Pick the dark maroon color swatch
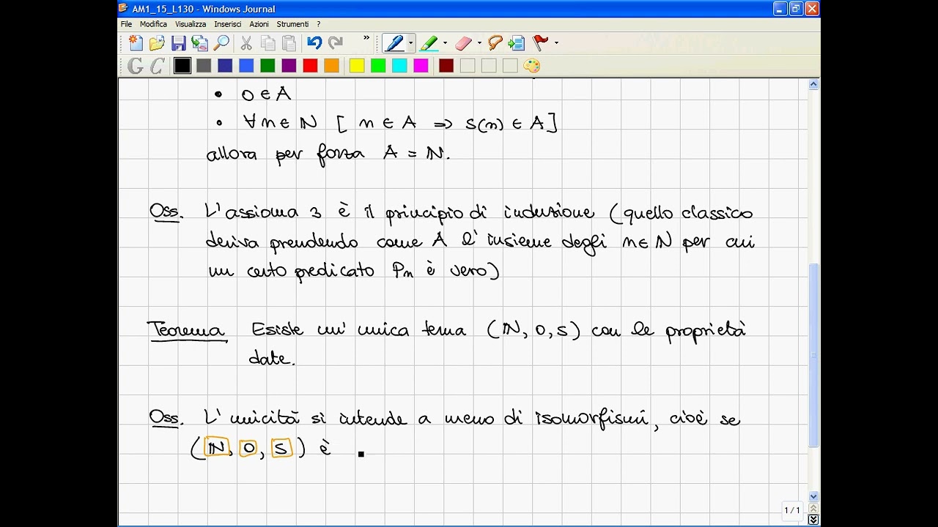Image resolution: width=938 pixels, height=527 pixels. coord(446,66)
